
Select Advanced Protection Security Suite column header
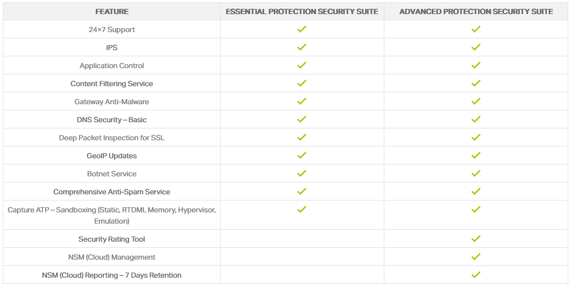tap(476, 12)
